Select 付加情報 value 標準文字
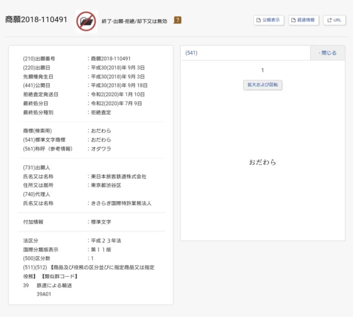353x317 pixels. click(101, 222)
